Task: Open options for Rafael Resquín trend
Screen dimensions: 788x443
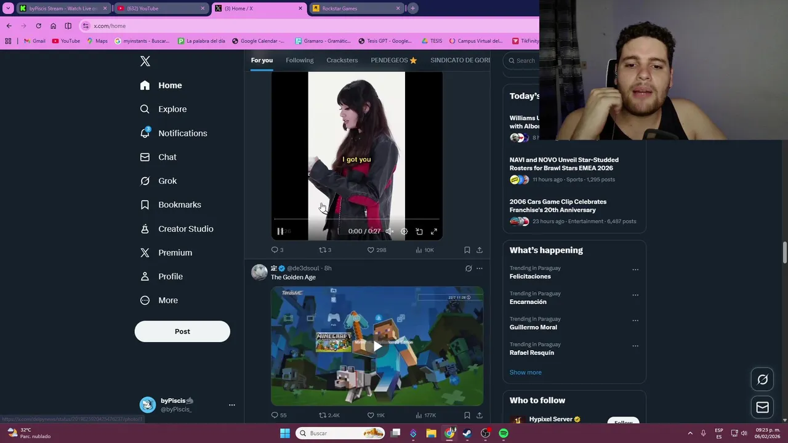Action: [x=635, y=346]
